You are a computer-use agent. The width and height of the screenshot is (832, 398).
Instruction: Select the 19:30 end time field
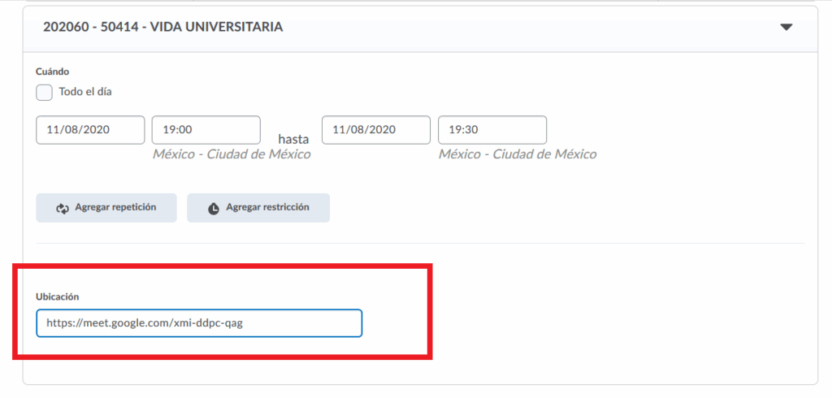492,130
